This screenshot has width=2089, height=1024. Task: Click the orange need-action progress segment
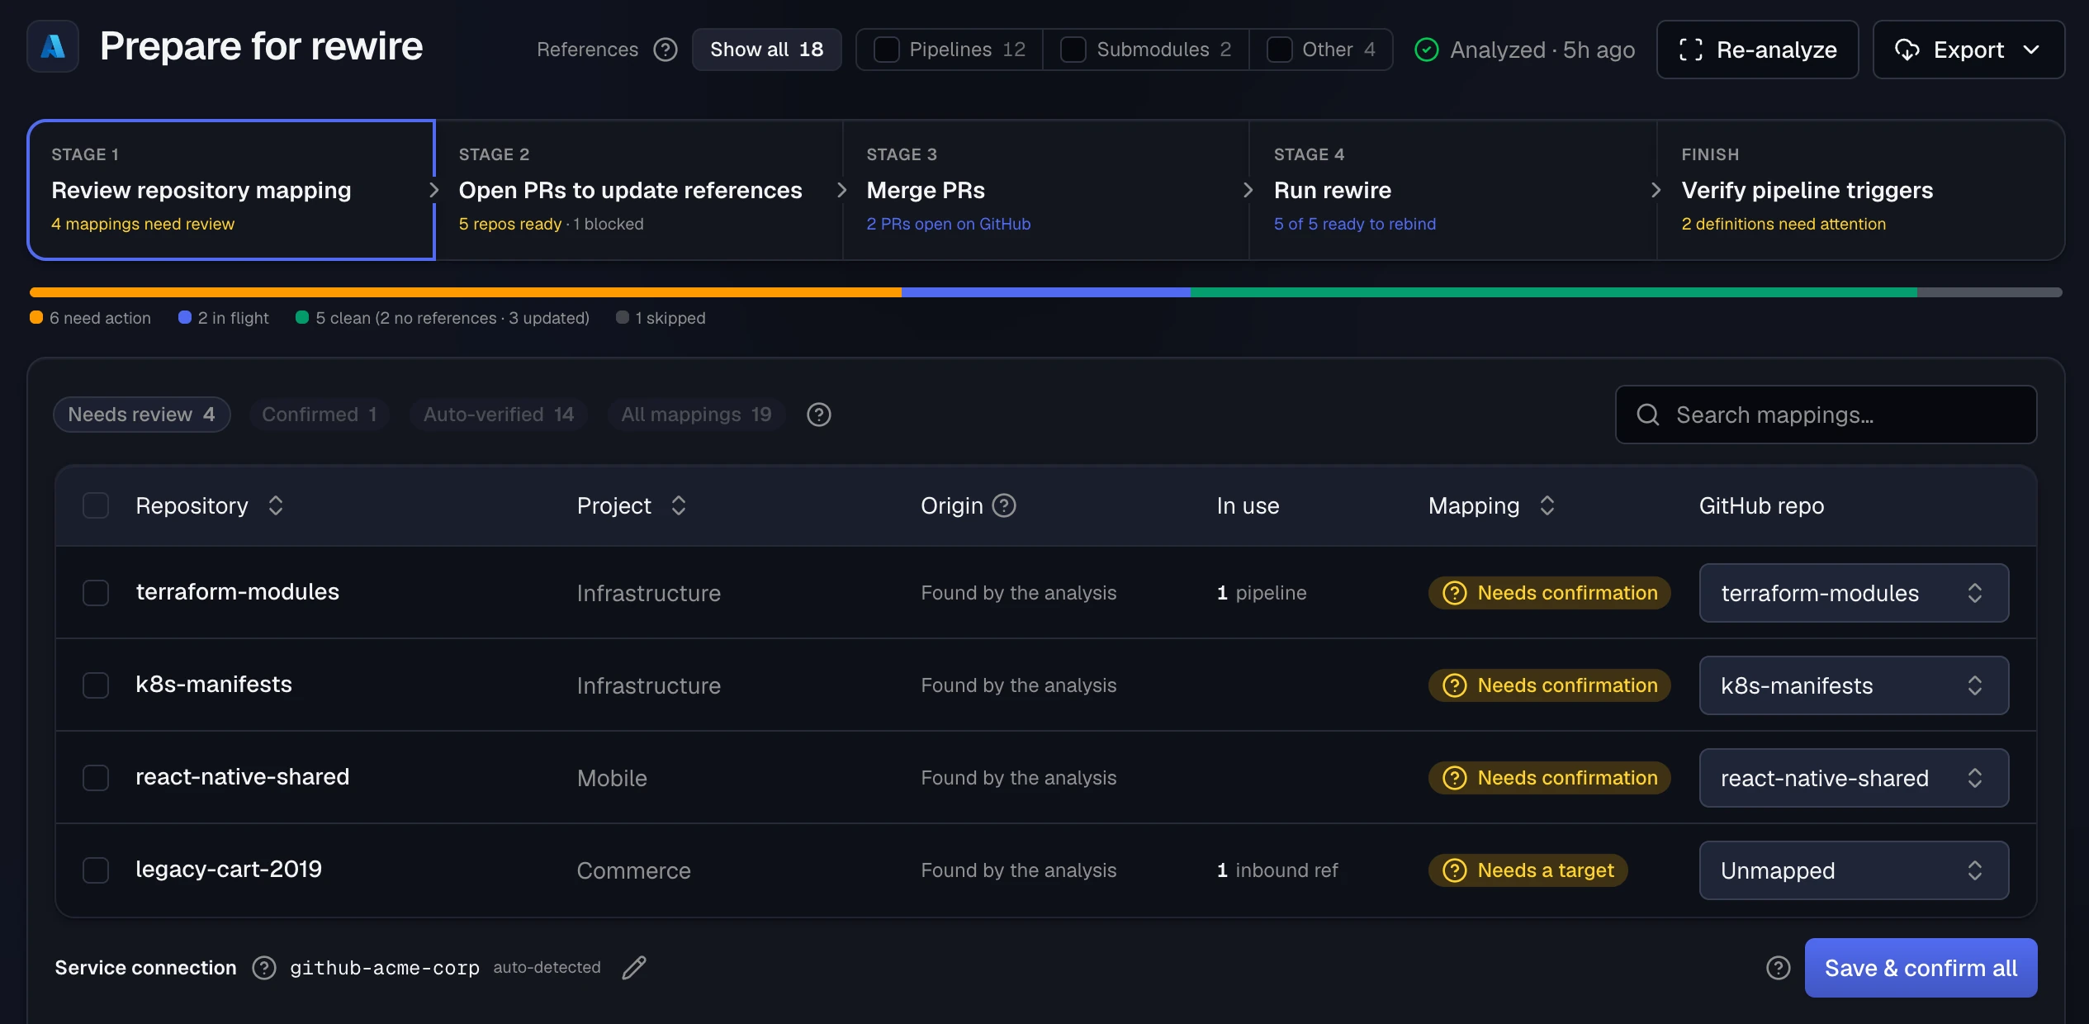(466, 292)
